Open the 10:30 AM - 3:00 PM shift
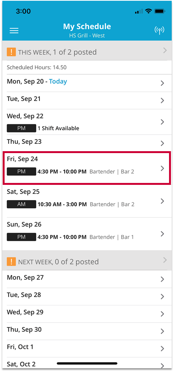Viewport: 174px width, 372px height. [x=87, y=201]
